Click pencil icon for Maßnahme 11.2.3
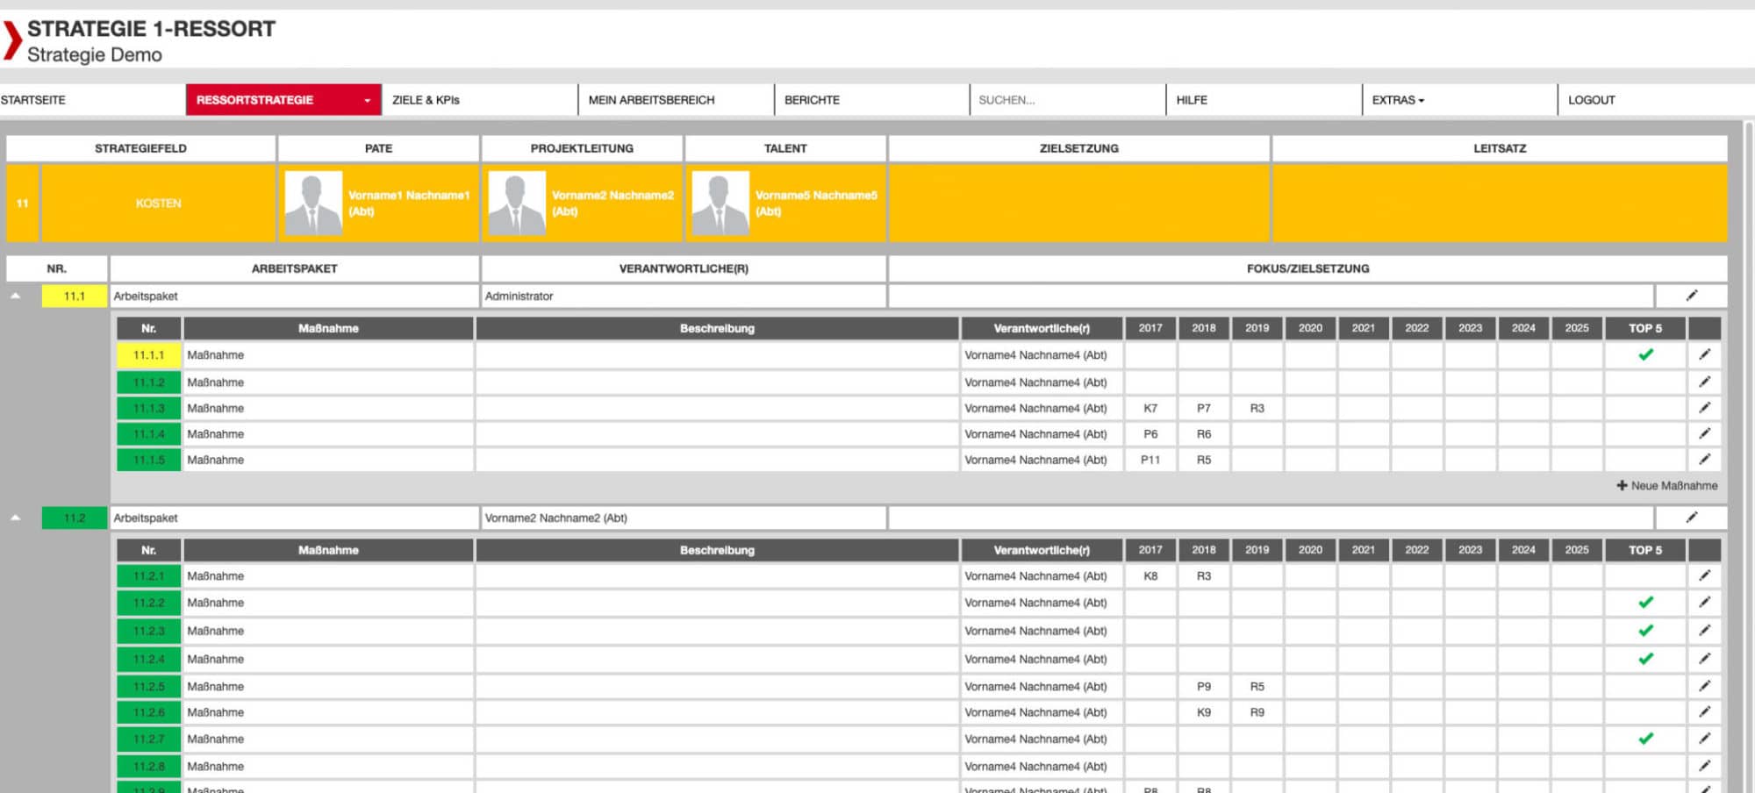This screenshot has width=1755, height=793. pos(1704,631)
